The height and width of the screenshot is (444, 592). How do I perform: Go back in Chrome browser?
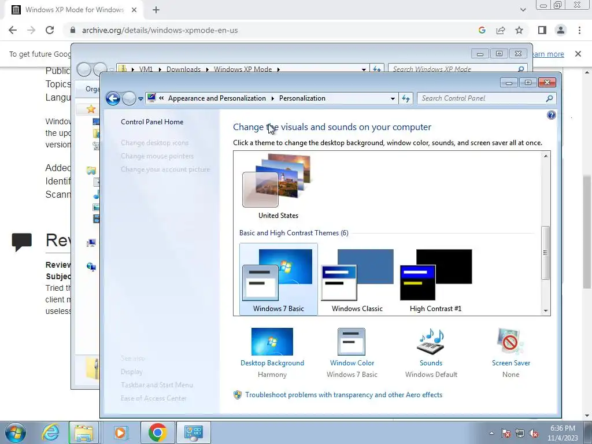pos(13,30)
